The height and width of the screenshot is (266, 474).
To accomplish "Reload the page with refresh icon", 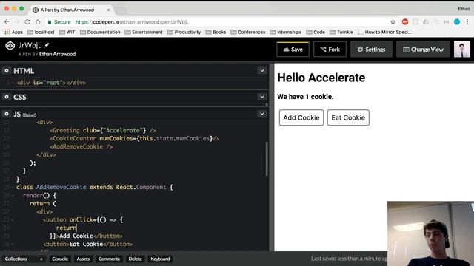I will tap(27, 21).
